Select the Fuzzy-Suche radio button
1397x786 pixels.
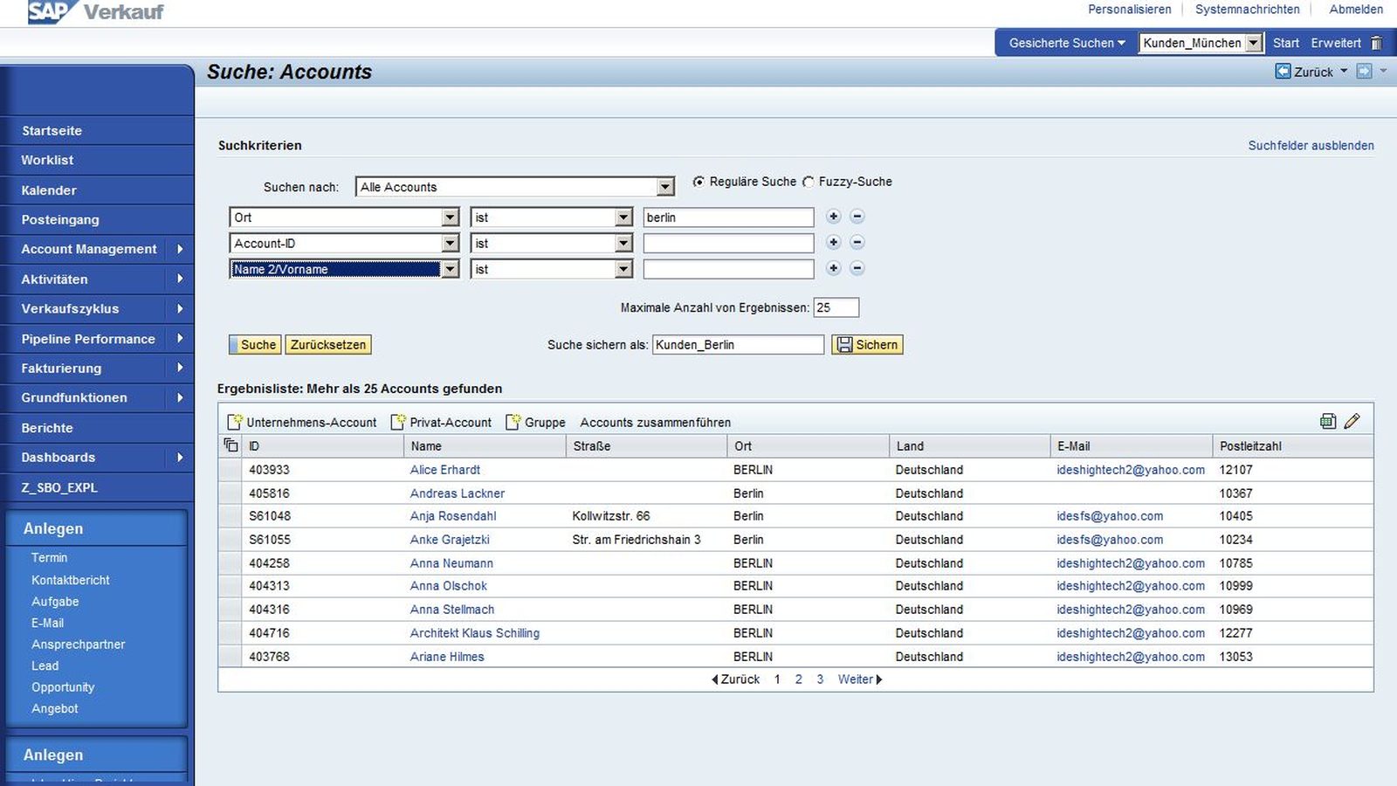click(809, 182)
